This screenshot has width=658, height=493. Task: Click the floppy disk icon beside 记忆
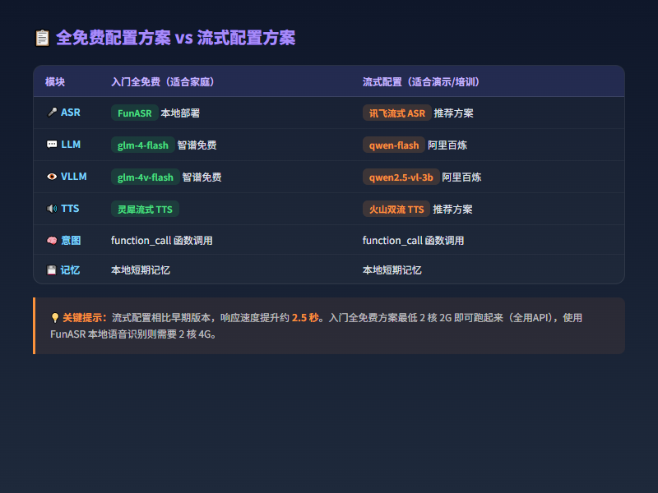point(52,270)
